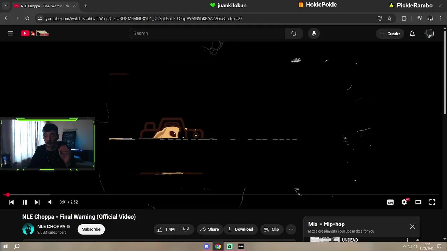Install app icon in address bar

point(380,18)
